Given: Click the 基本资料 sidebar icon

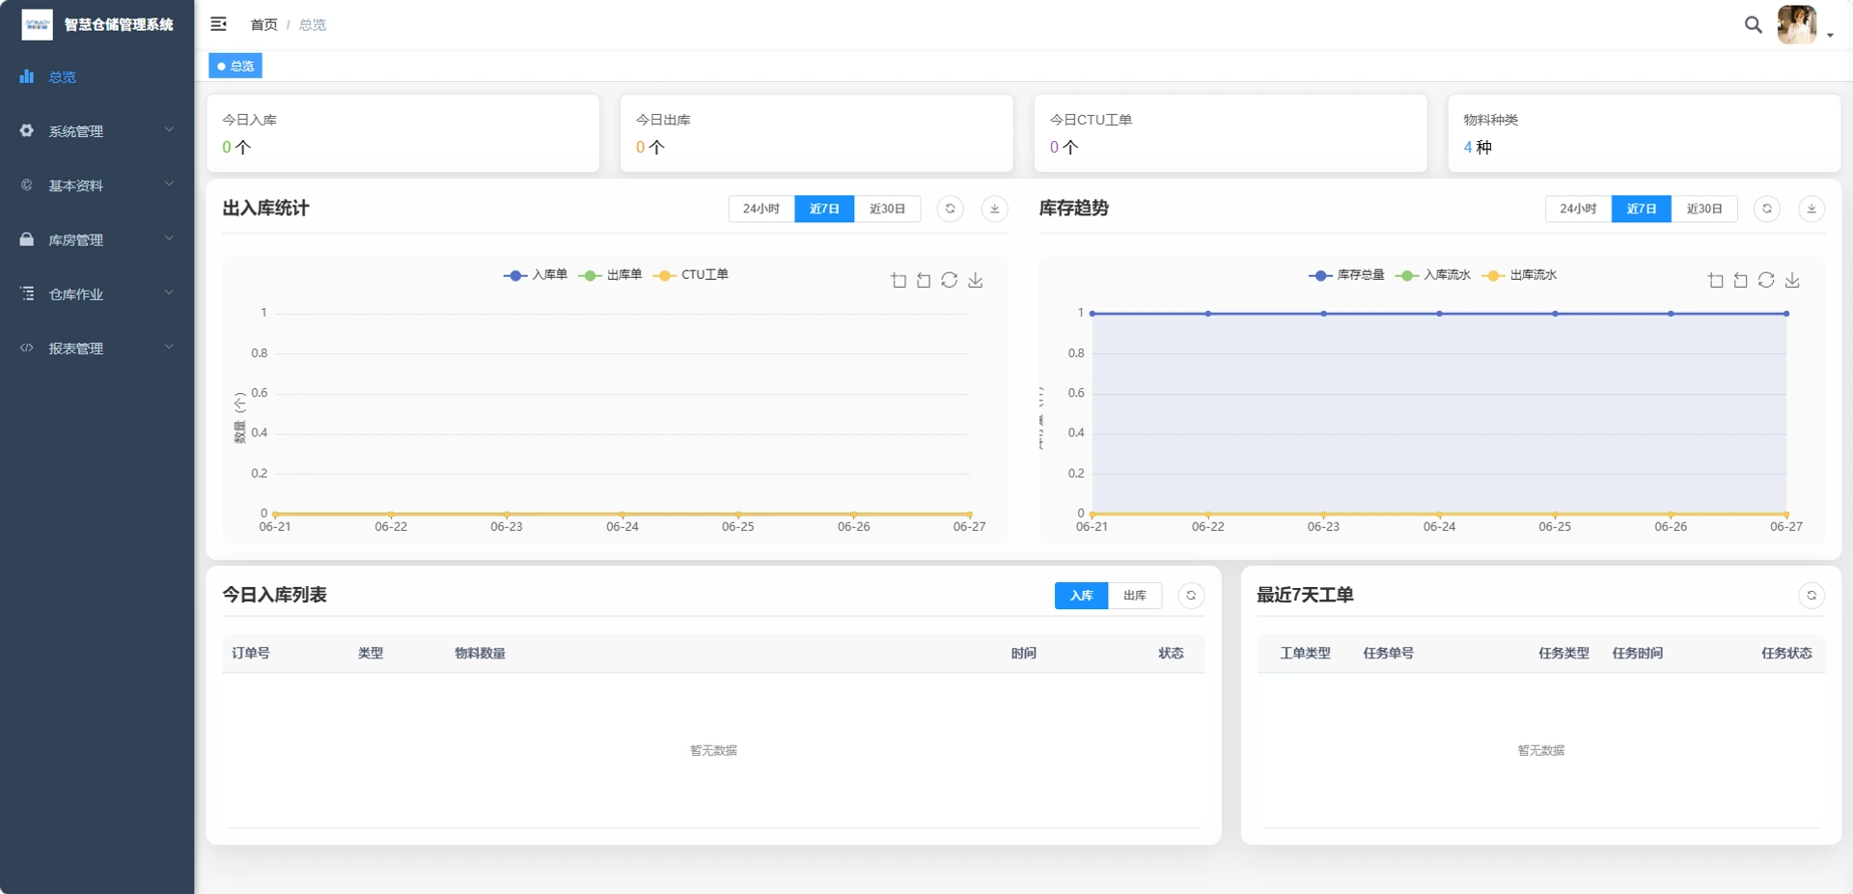Looking at the screenshot, I should click(x=27, y=184).
